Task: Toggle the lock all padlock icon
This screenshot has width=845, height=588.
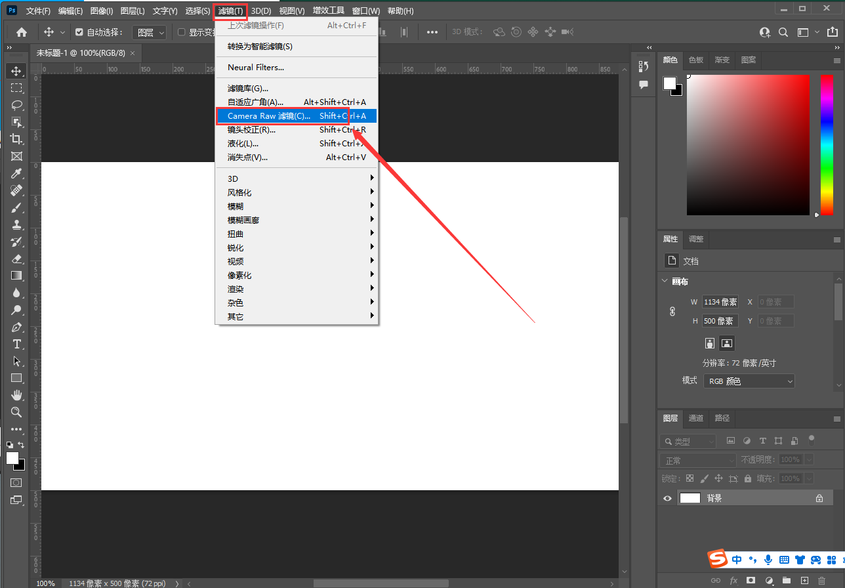Action: pos(747,478)
